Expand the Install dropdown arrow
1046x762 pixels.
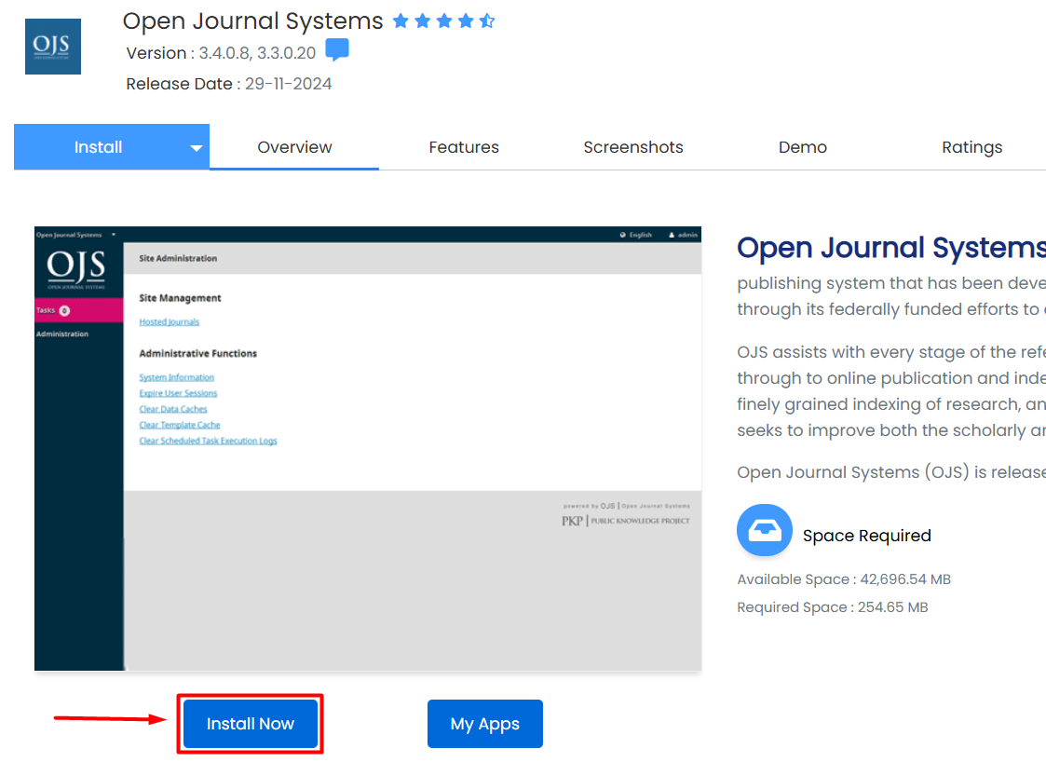[197, 148]
